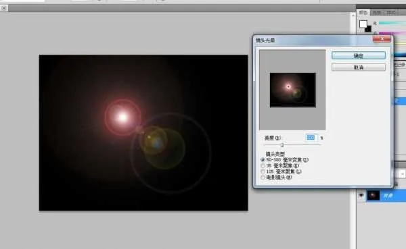Toggle visibility eye of 背景 layer
This screenshot has width=406, height=249.
coord(361,196)
